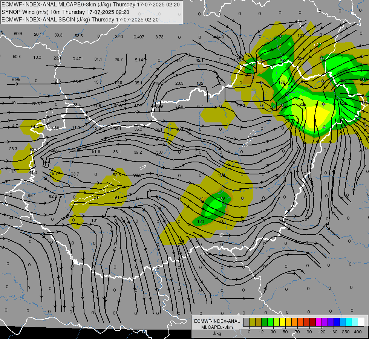Click the olive-yellow legend swatch after 0
Image resolution: width=369 pixels, height=339 pixels.
pos(252,322)
